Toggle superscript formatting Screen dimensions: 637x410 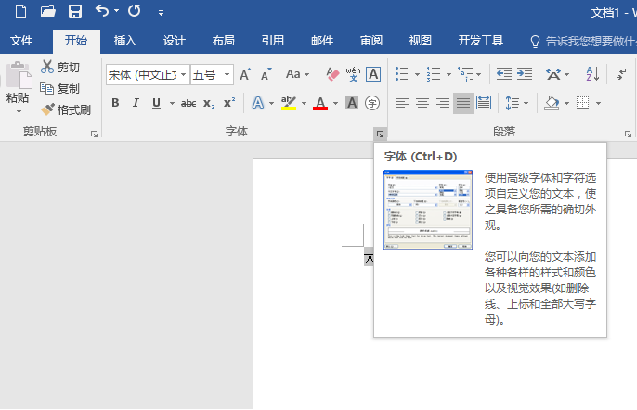[x=229, y=103]
